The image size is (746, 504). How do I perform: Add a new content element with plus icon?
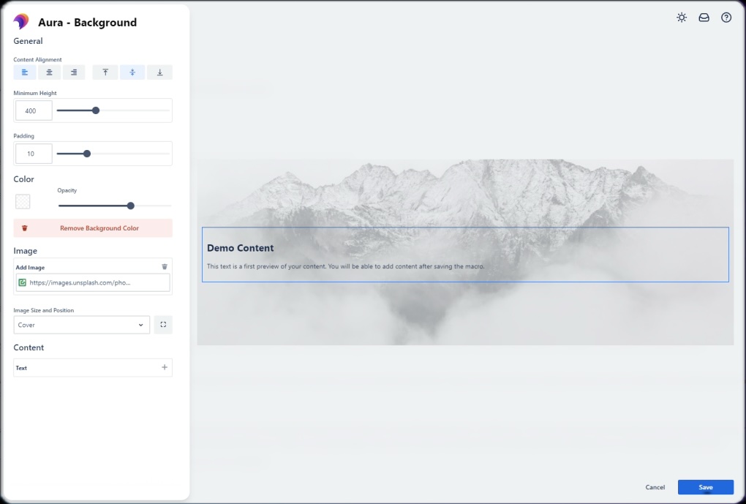pos(165,367)
